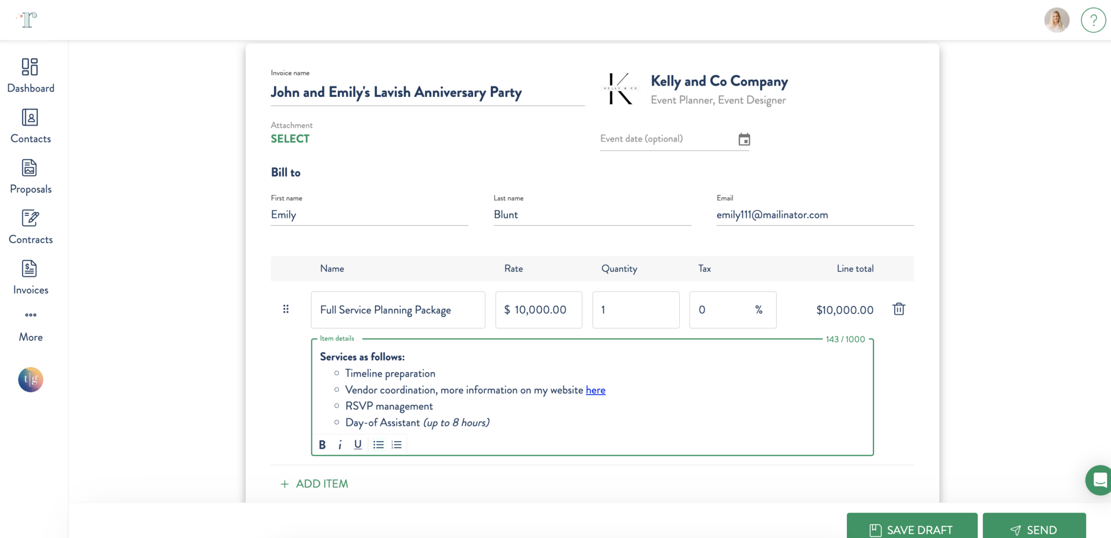
Task: Delete the Full Service Planning Package line item
Action: pos(898,309)
